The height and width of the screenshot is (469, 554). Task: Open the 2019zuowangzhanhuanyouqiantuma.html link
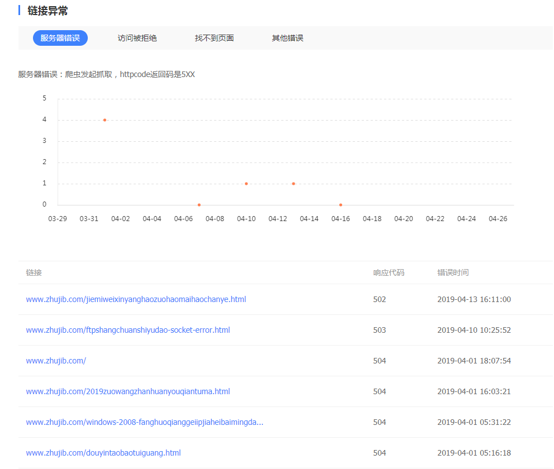point(128,391)
